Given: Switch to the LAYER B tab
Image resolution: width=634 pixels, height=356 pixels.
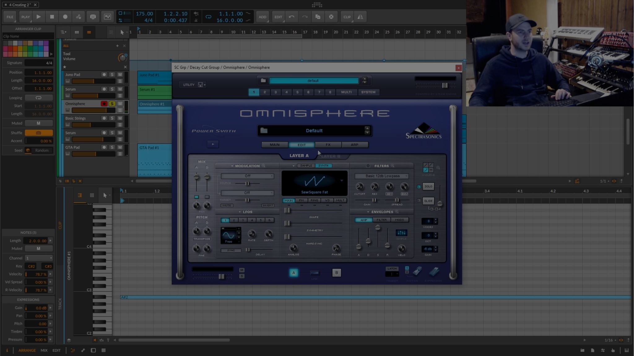Looking at the screenshot, I should 331,156.
